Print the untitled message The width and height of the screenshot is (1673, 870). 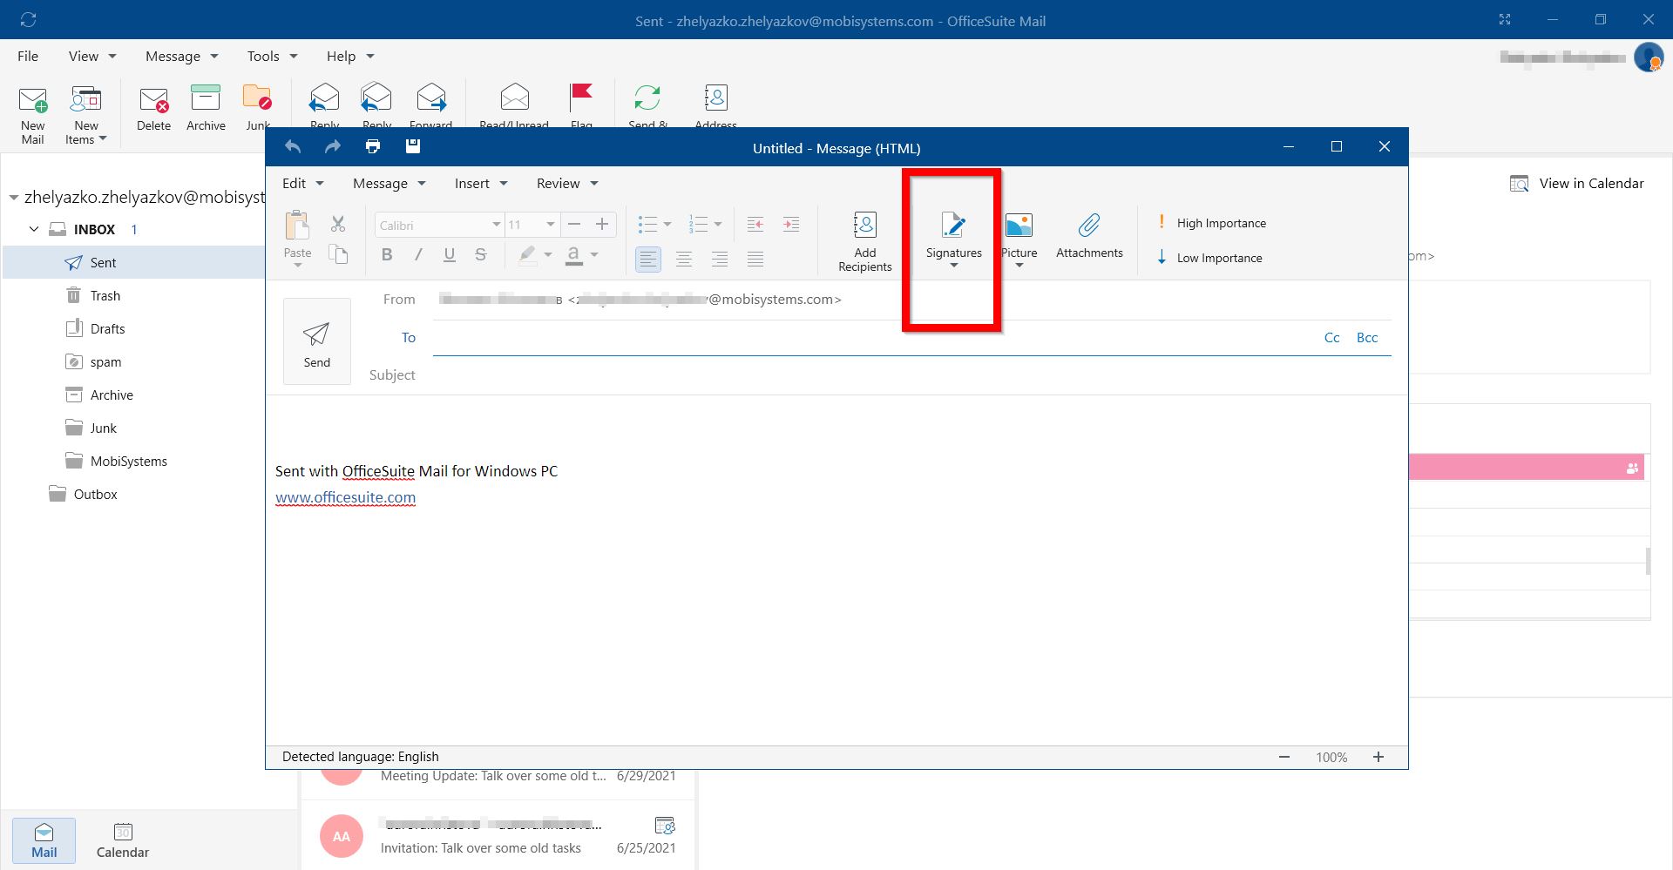click(373, 146)
